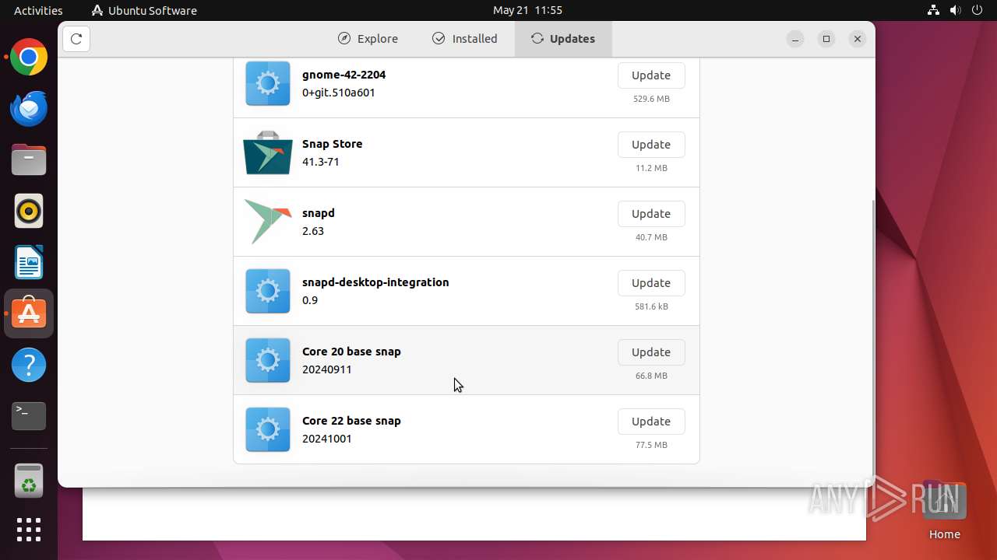Click the 581.6 kB size label
This screenshot has width=997, height=560.
[651, 306]
